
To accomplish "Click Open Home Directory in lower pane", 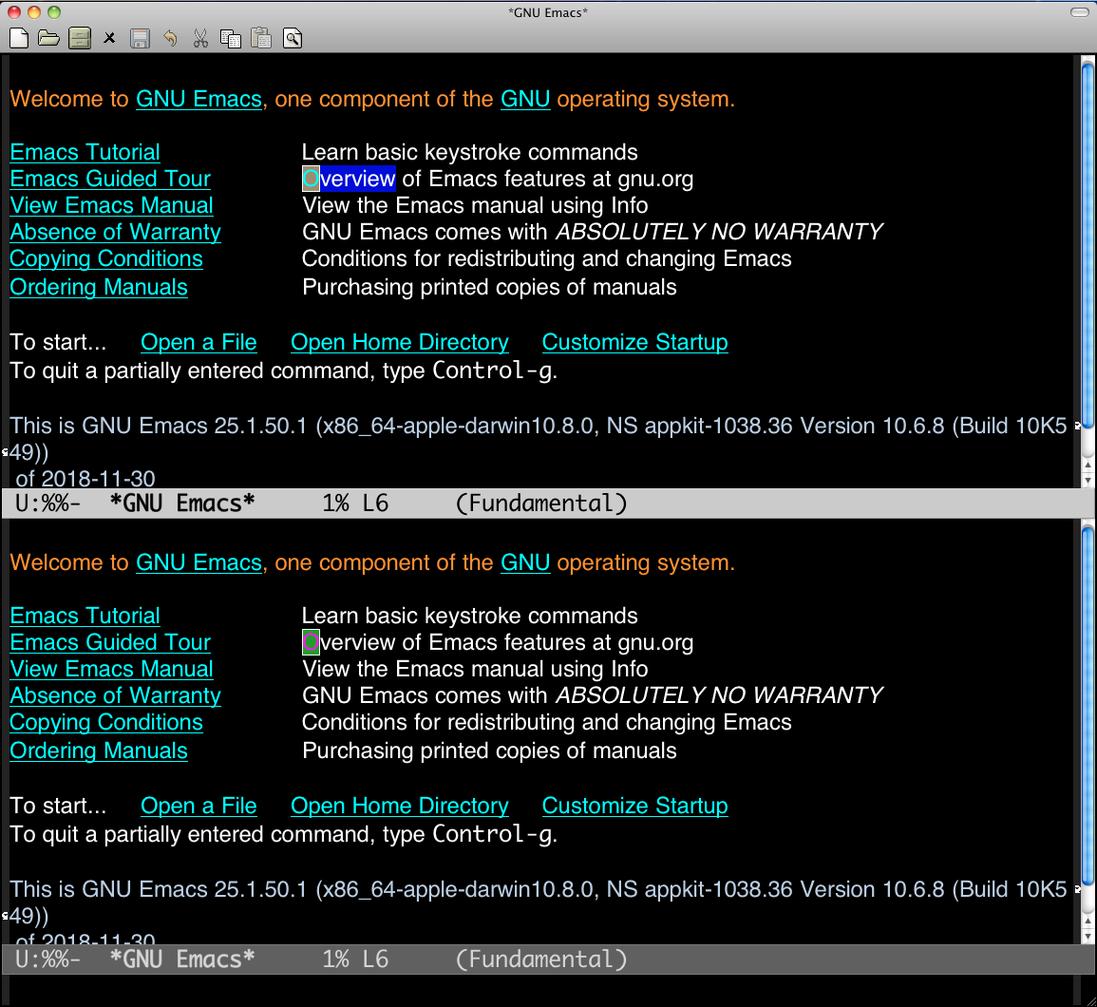I will tap(400, 807).
